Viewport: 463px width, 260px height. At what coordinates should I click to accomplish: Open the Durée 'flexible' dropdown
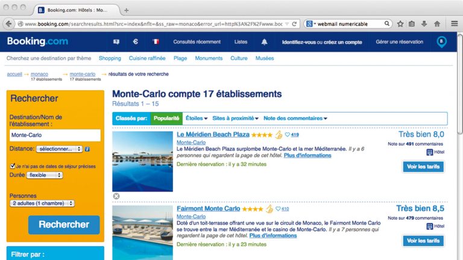(x=45, y=175)
